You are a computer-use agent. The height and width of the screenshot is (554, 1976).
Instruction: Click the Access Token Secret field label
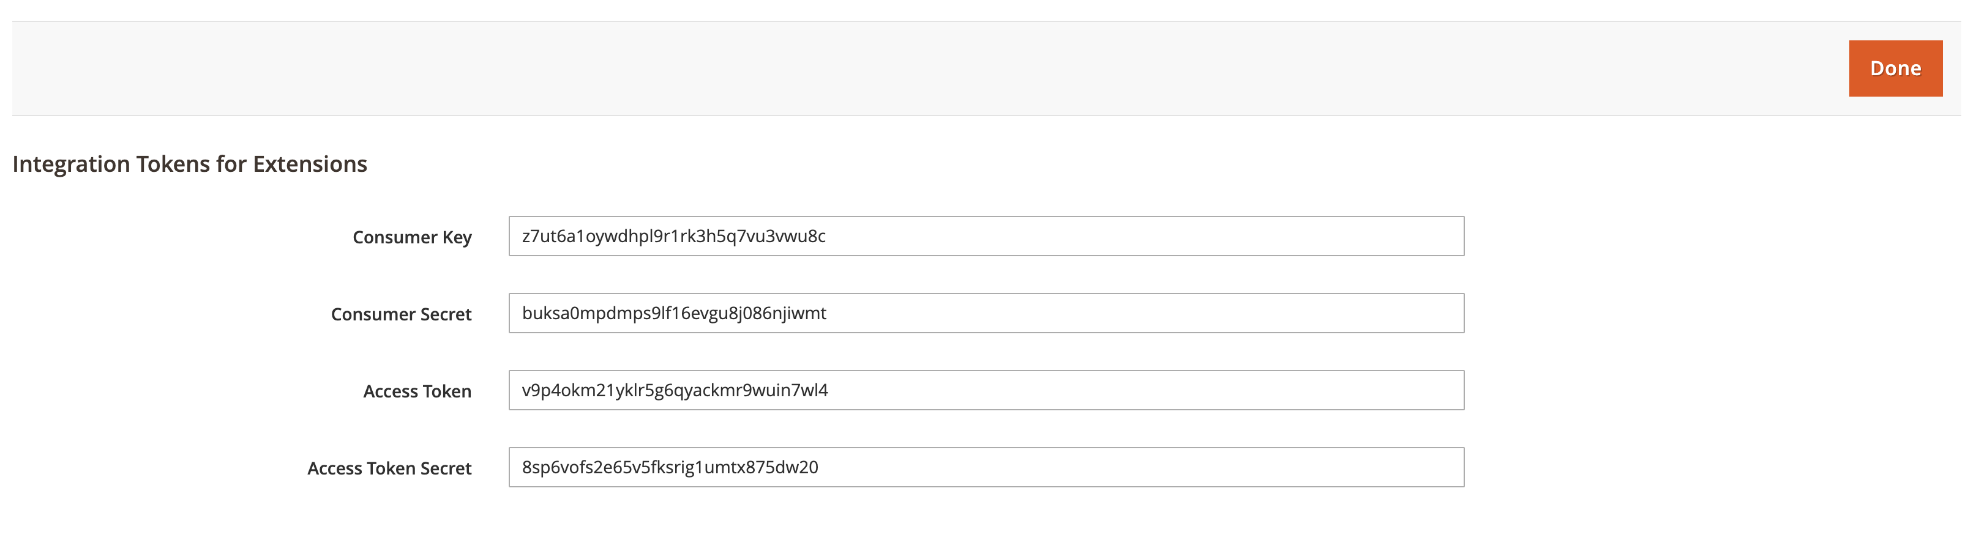point(390,468)
